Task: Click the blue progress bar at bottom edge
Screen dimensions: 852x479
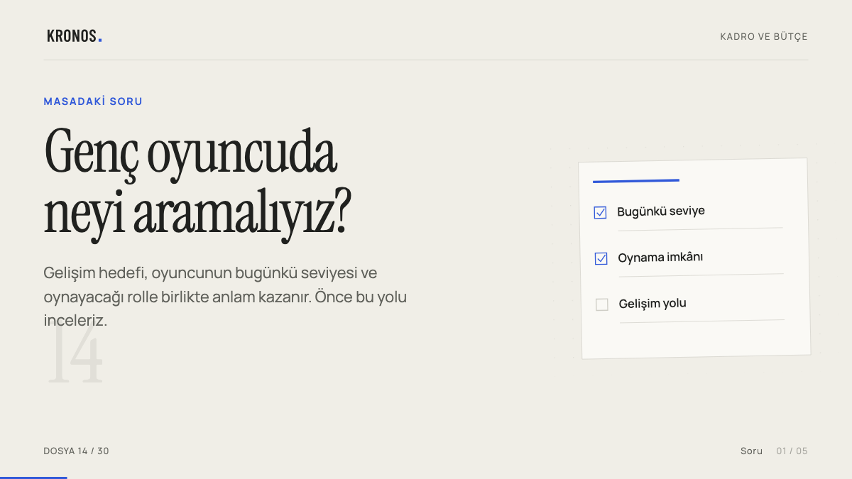Action: [33, 478]
